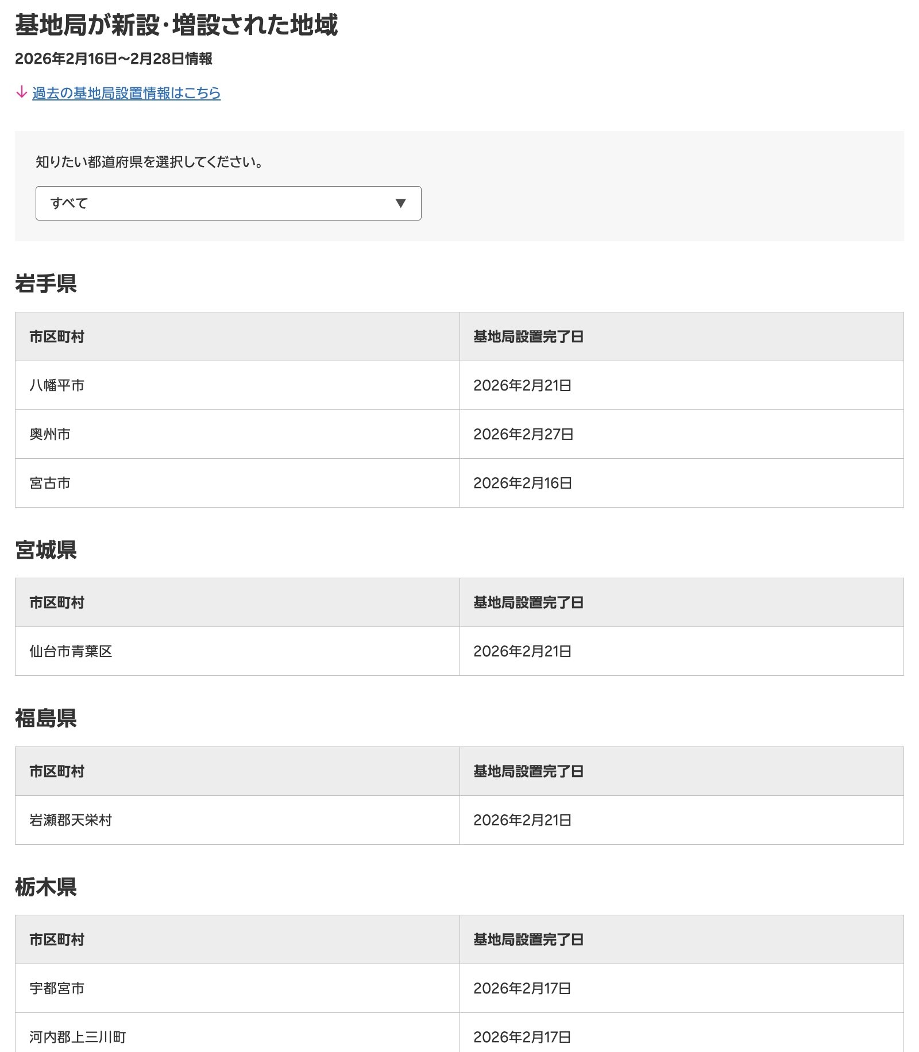This screenshot has width=919, height=1052.
Task: Click the 岩手県 section heading
Action: [46, 284]
